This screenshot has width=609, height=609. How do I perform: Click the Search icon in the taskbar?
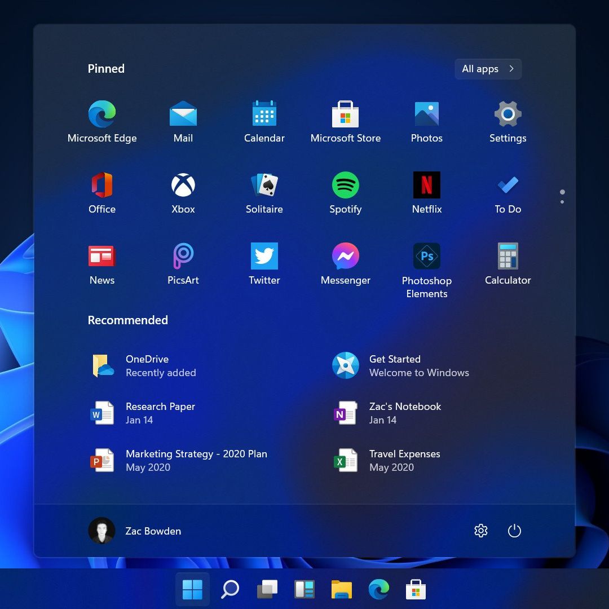tap(230, 590)
